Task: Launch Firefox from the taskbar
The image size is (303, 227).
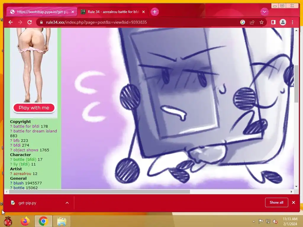Action: tap(25, 221)
